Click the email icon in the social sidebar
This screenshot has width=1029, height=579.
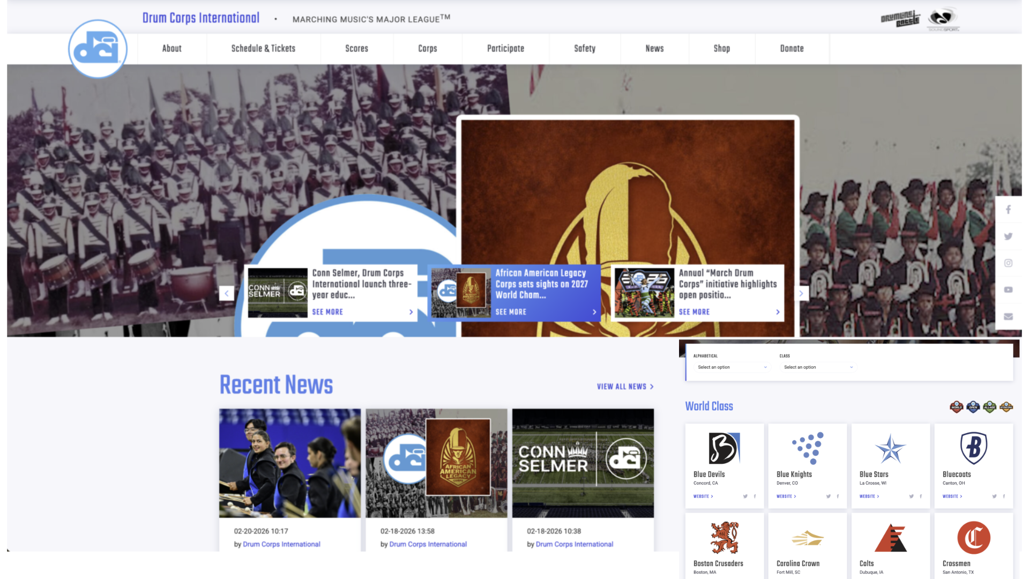tap(1008, 316)
